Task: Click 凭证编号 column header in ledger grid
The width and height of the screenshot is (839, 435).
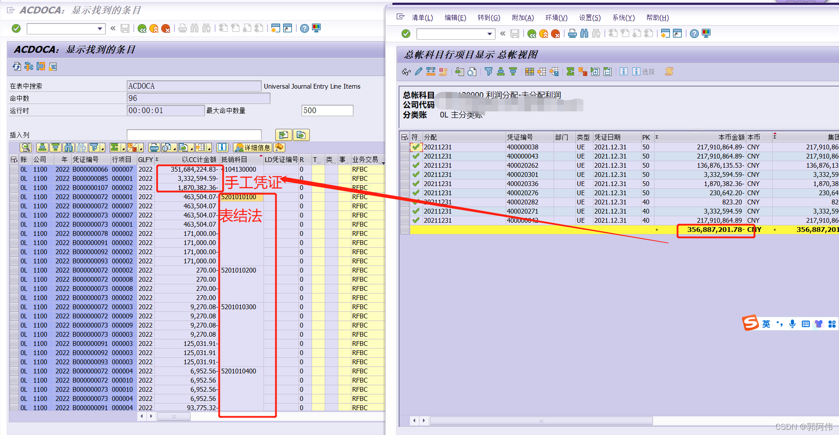Action: (529, 137)
